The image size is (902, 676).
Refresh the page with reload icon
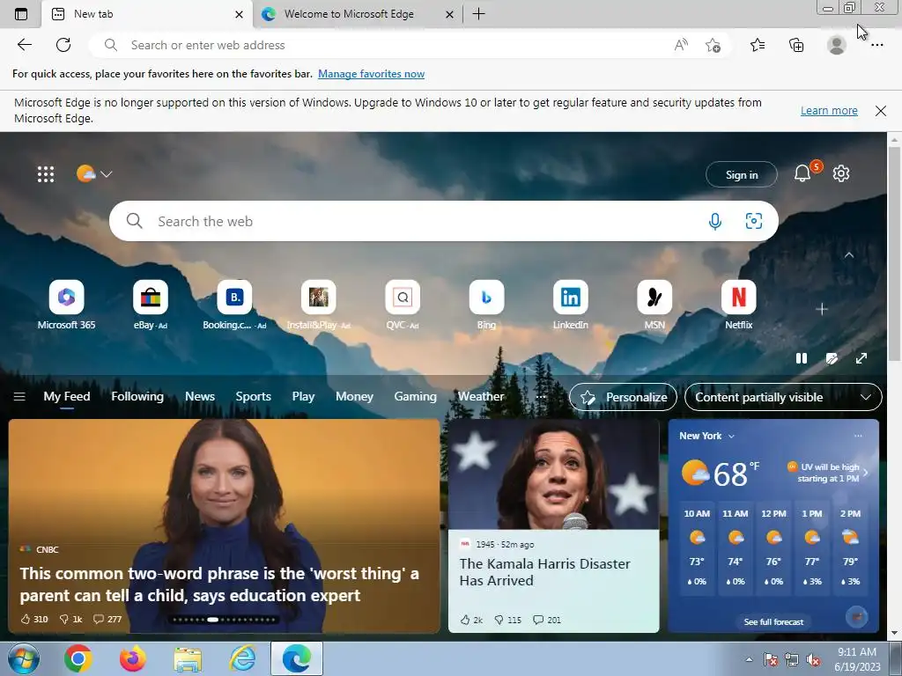tap(63, 45)
